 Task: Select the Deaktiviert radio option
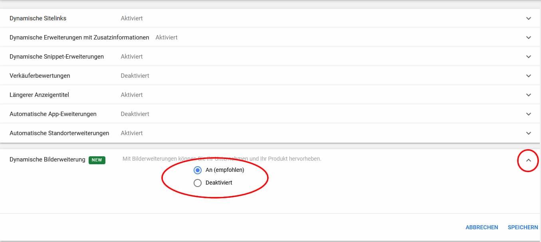click(x=197, y=183)
